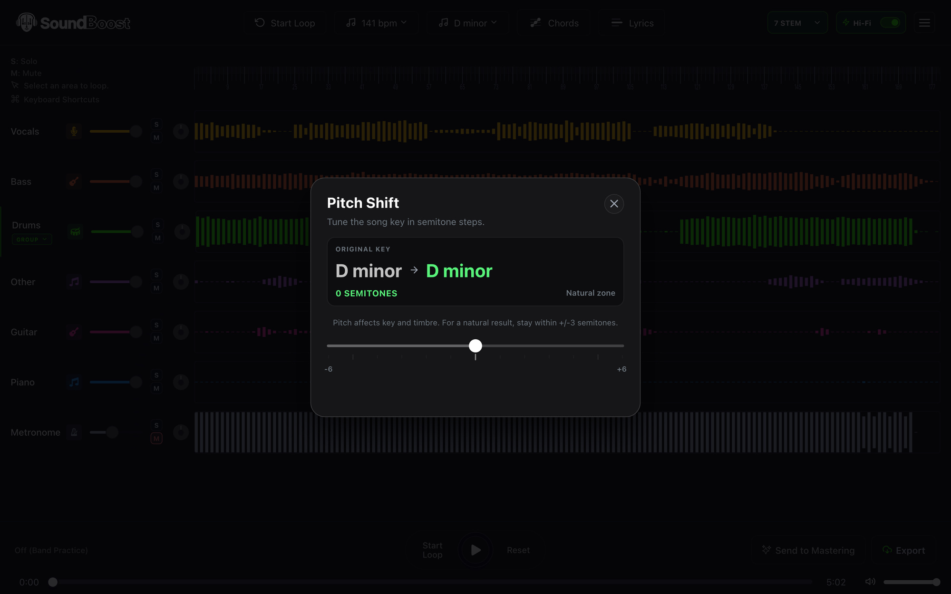Click Send to Mastering
This screenshot has width=951, height=594.
coord(808,550)
